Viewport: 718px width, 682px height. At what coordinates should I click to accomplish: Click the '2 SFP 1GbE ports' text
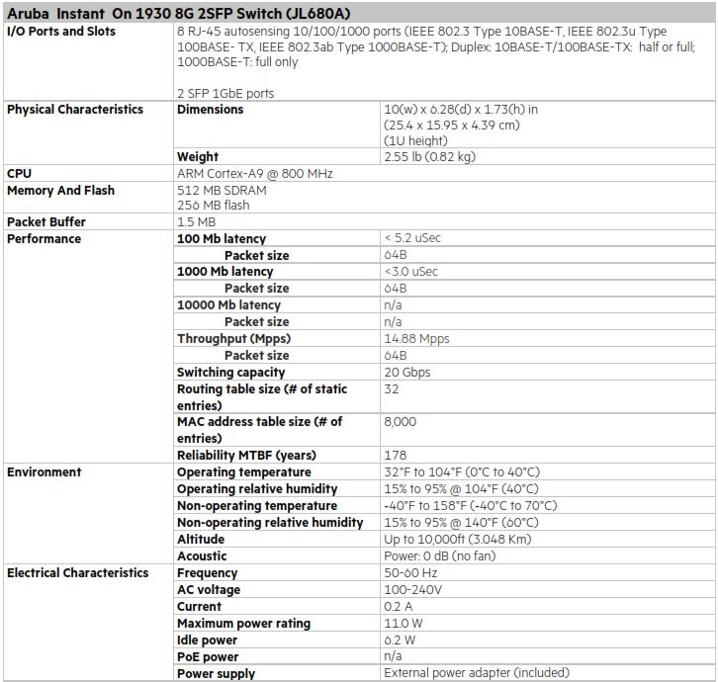[x=225, y=93]
